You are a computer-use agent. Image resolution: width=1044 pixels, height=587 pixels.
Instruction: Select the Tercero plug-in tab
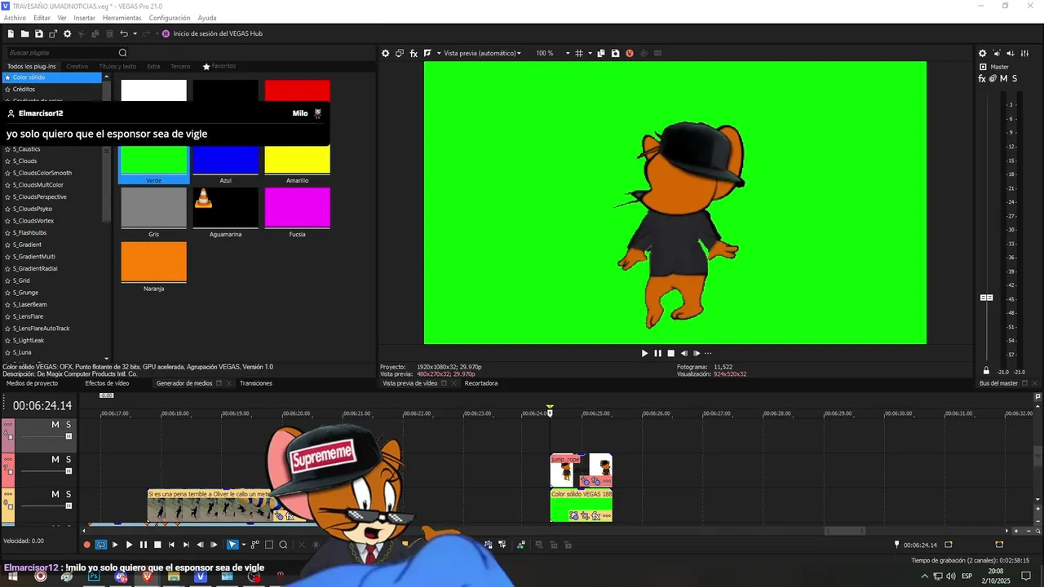point(180,66)
